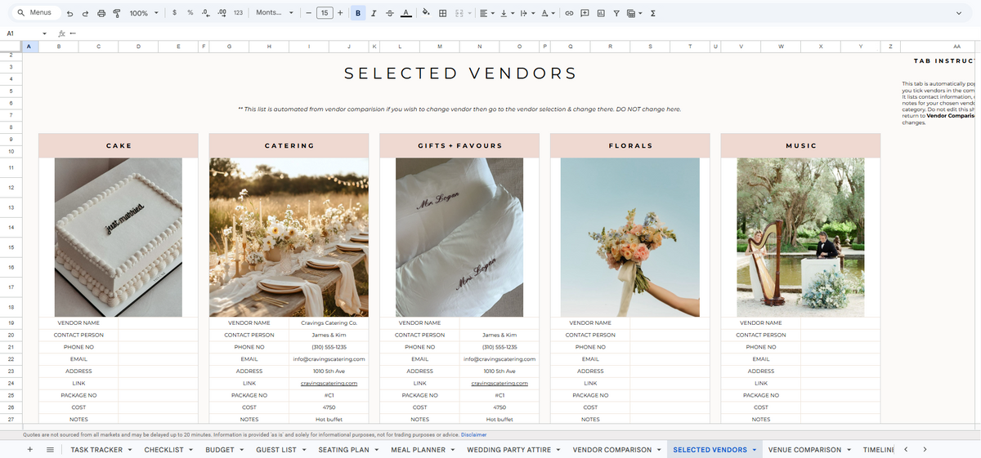Open the Disclaimer link
Viewport: 981px width, 458px height.
tap(473, 434)
